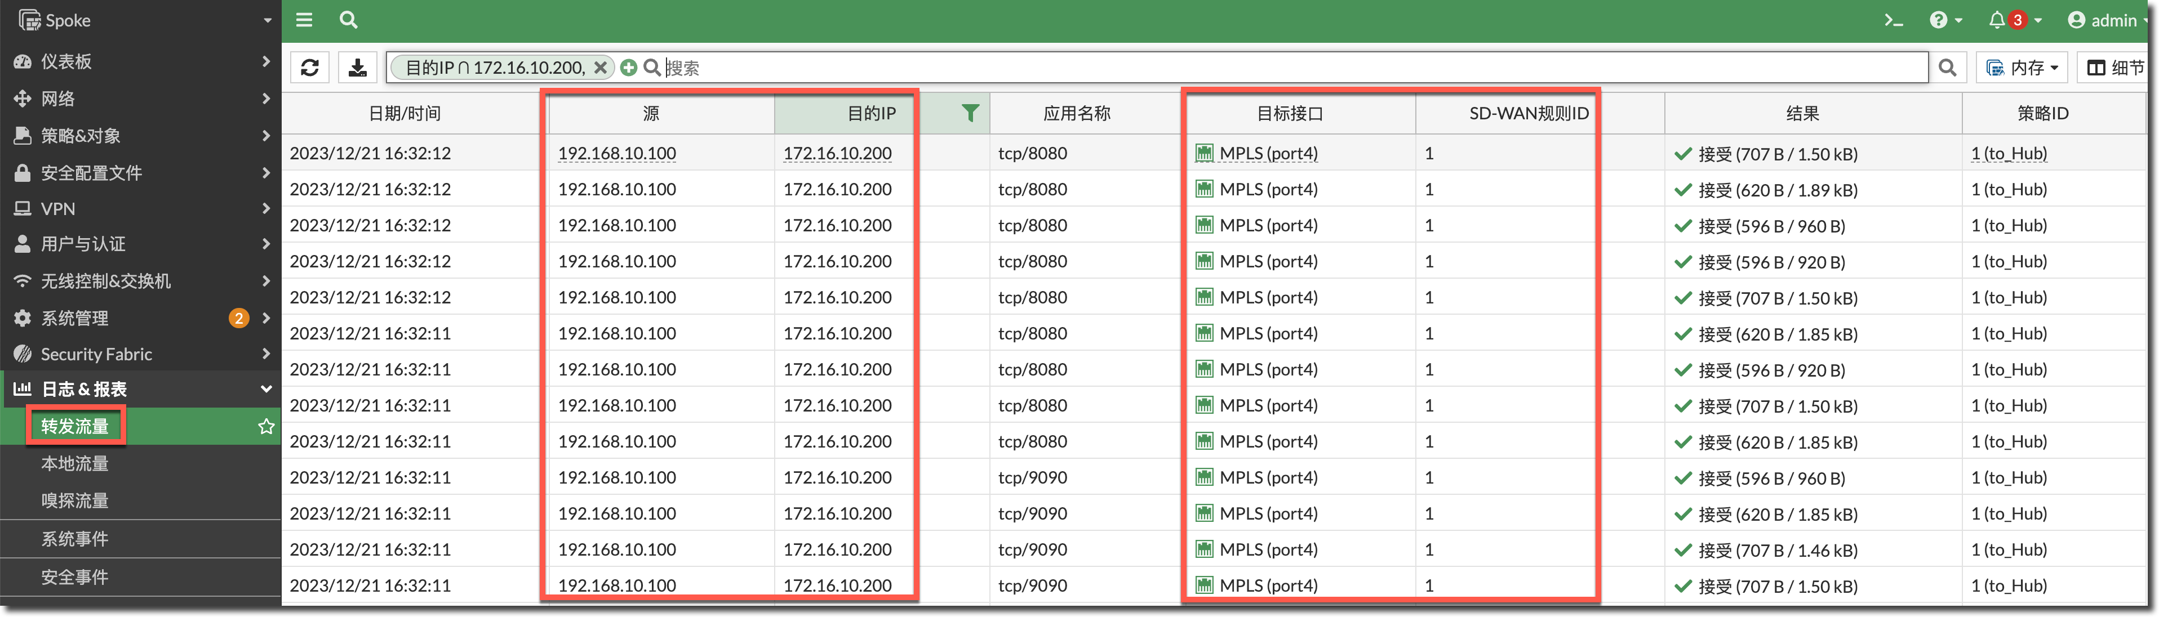Image resolution: width=2159 pixels, height=617 pixels.
Task: Favorite 转发流量 with the star icon
Action: tap(266, 427)
